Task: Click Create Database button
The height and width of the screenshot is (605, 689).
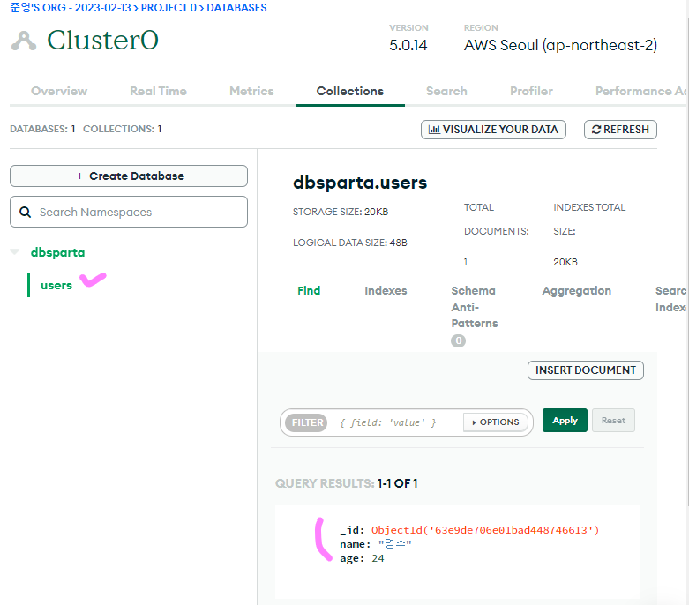Action: (x=129, y=176)
